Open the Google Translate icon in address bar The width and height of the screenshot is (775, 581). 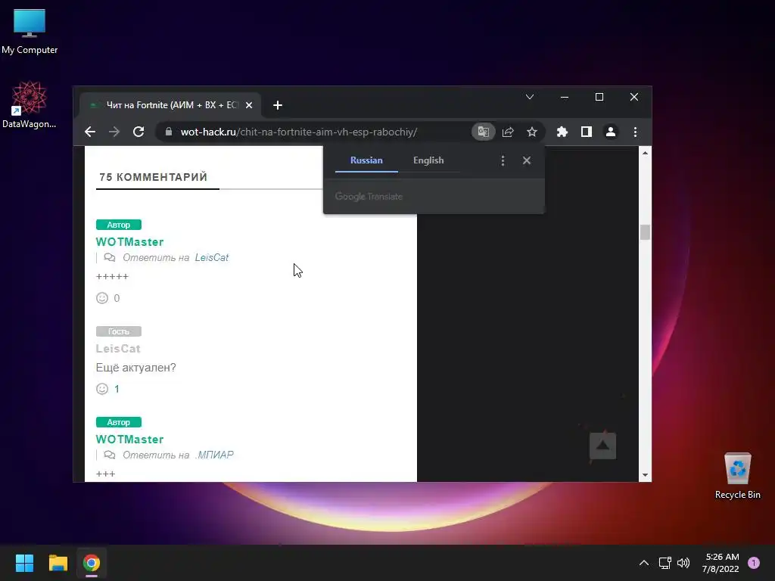click(x=483, y=132)
